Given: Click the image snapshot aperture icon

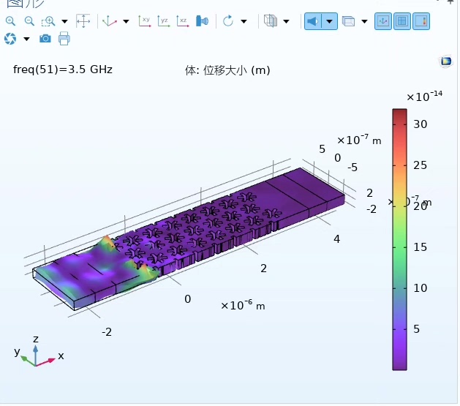Looking at the screenshot, I should pos(10,39).
